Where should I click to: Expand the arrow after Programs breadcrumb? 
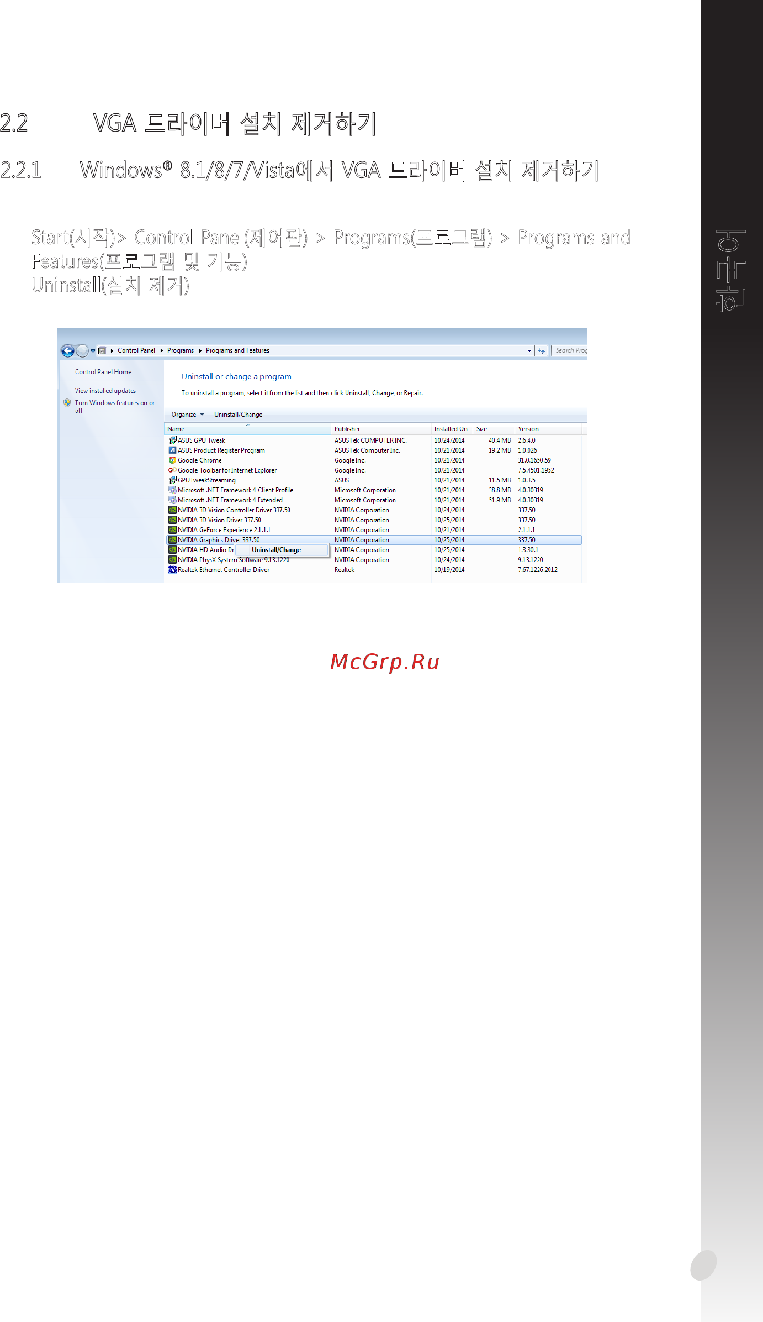coord(200,350)
